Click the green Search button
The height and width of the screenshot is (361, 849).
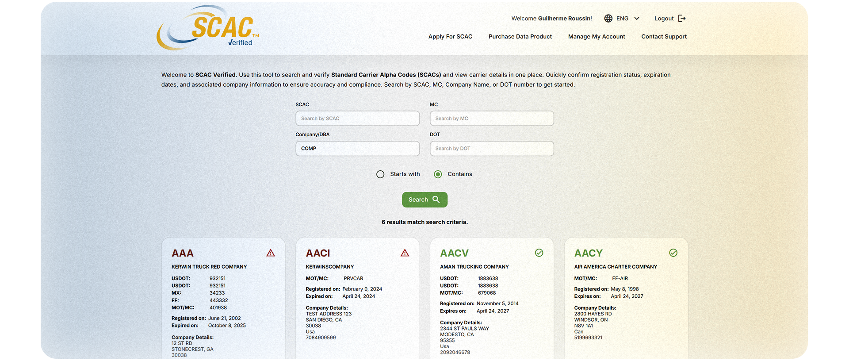tap(424, 200)
